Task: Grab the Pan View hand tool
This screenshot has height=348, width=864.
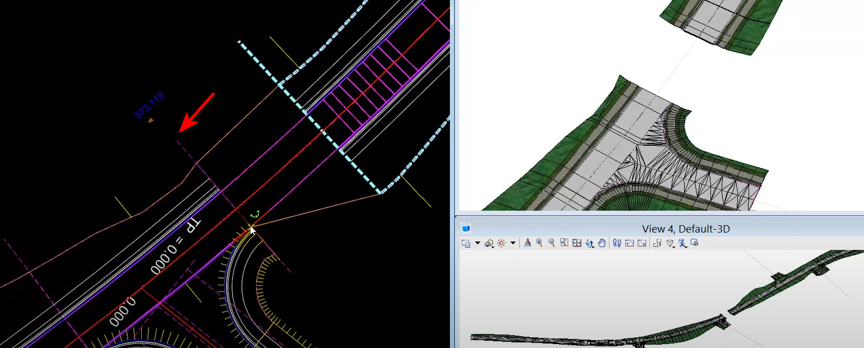Action: (601, 243)
